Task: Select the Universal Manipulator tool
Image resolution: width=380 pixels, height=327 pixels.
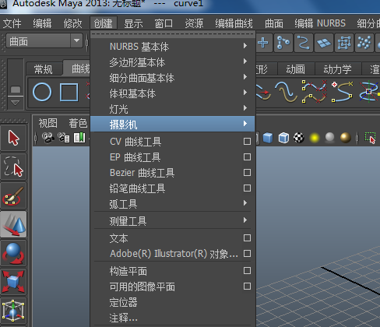Action: pyautogui.click(x=13, y=310)
